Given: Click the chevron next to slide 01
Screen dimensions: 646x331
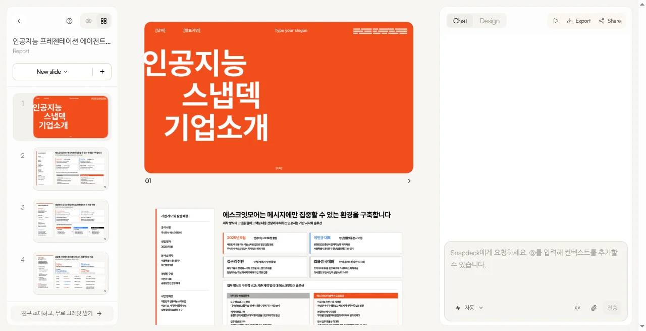Looking at the screenshot, I should (x=409, y=181).
